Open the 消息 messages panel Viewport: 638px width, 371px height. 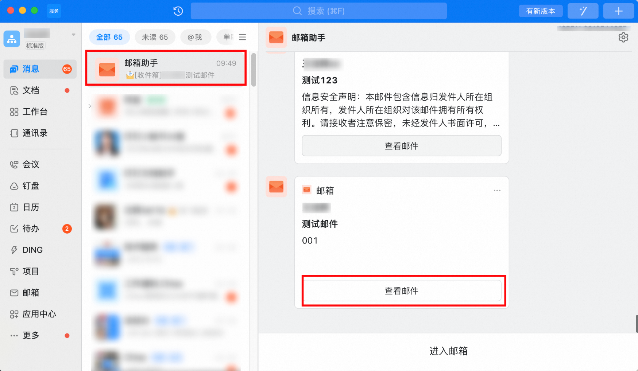click(x=31, y=69)
